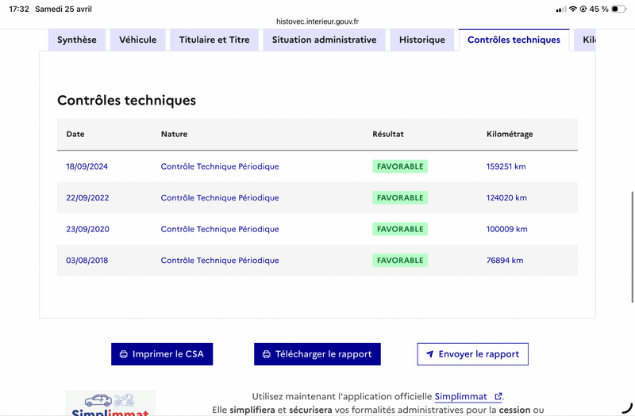Viewport: 635px width, 416px height.
Task: Click the Simplimmat logo image
Action: (110, 404)
